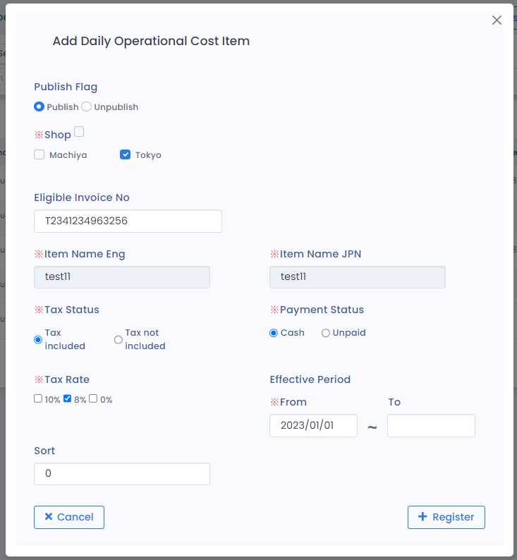Check the 0% tax rate box
This screenshot has width=517, height=560.
click(x=93, y=398)
